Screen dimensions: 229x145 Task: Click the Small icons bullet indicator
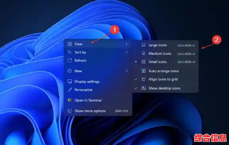(x=136, y=62)
